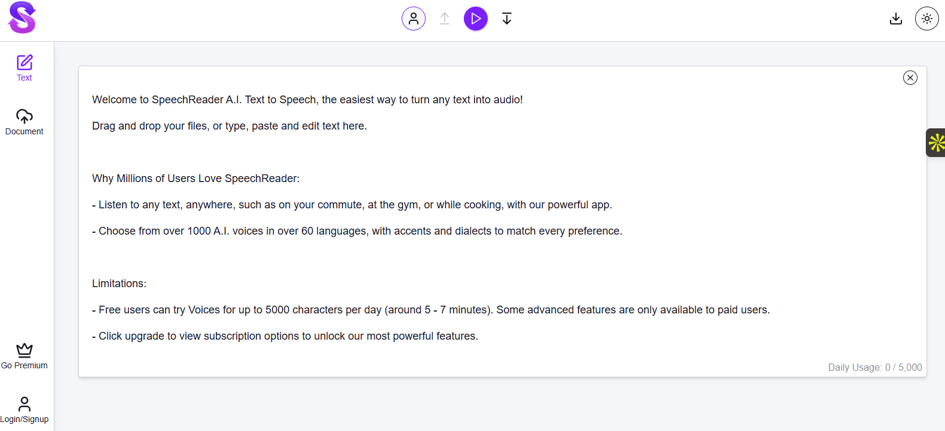945x431 pixels.
Task: Jump to top with up arrow icon
Action: (x=445, y=19)
